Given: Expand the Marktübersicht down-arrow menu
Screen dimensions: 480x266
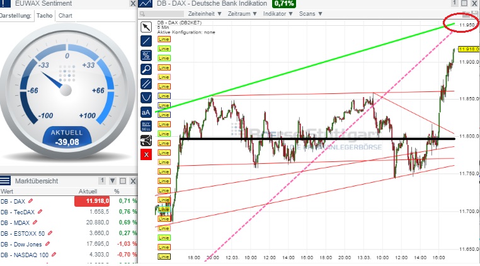Looking at the screenshot, I should coord(112,181).
